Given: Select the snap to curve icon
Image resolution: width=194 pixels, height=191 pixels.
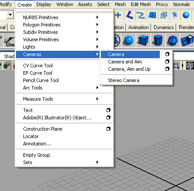Looking at the screenshot, I should (x=140, y=15).
